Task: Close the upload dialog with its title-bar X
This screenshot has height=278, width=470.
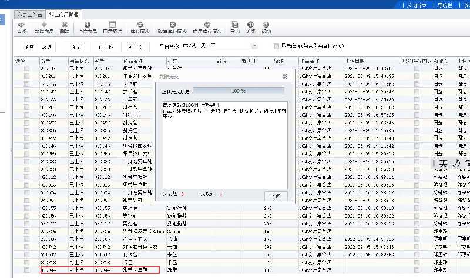Action: pos(284,76)
